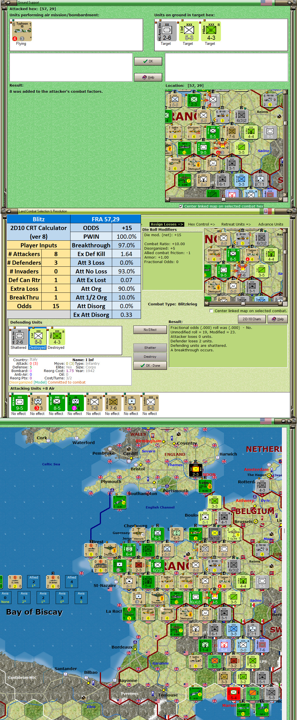Open the Hex Control tab
The image size is (297, 720).
click(x=201, y=224)
